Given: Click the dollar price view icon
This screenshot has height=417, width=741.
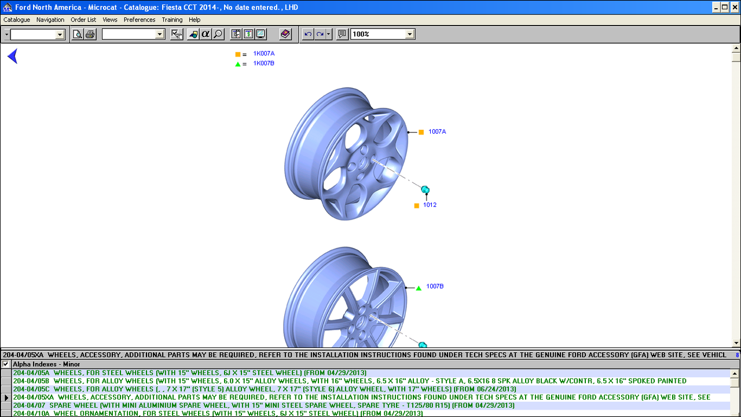Looking at the screenshot, I should [x=248, y=34].
